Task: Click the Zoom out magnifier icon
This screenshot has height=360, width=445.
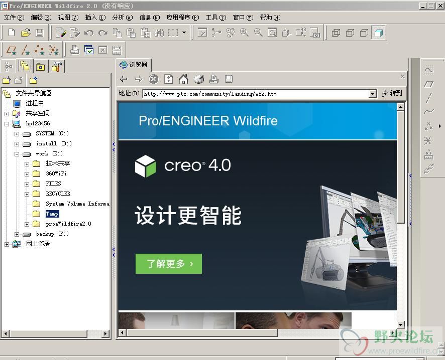Action: (258, 33)
